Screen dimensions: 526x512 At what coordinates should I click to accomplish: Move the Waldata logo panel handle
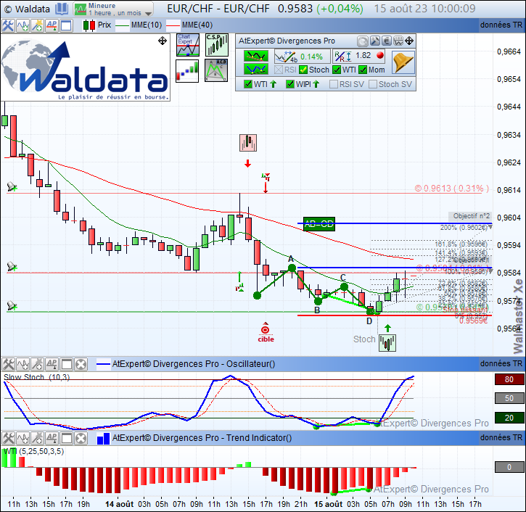(x=163, y=41)
